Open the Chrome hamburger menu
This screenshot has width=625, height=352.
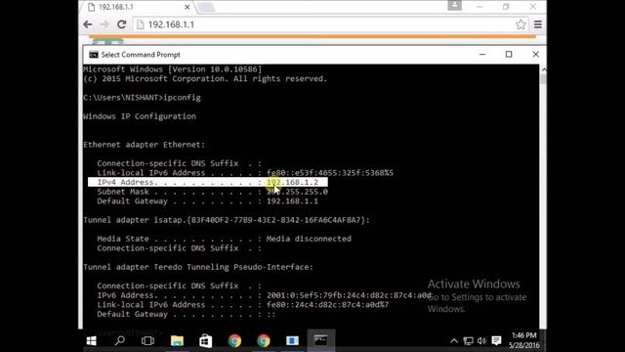point(538,24)
